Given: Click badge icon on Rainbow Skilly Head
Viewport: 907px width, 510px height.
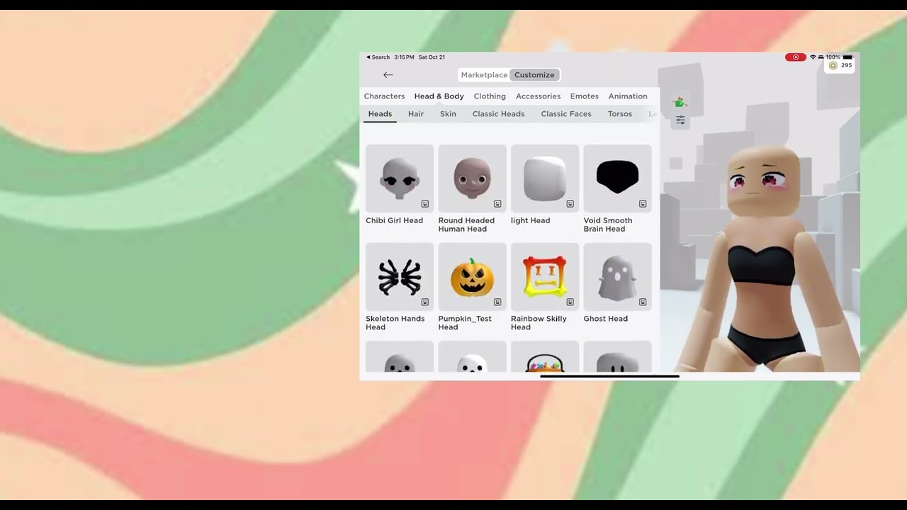Looking at the screenshot, I should tap(570, 302).
